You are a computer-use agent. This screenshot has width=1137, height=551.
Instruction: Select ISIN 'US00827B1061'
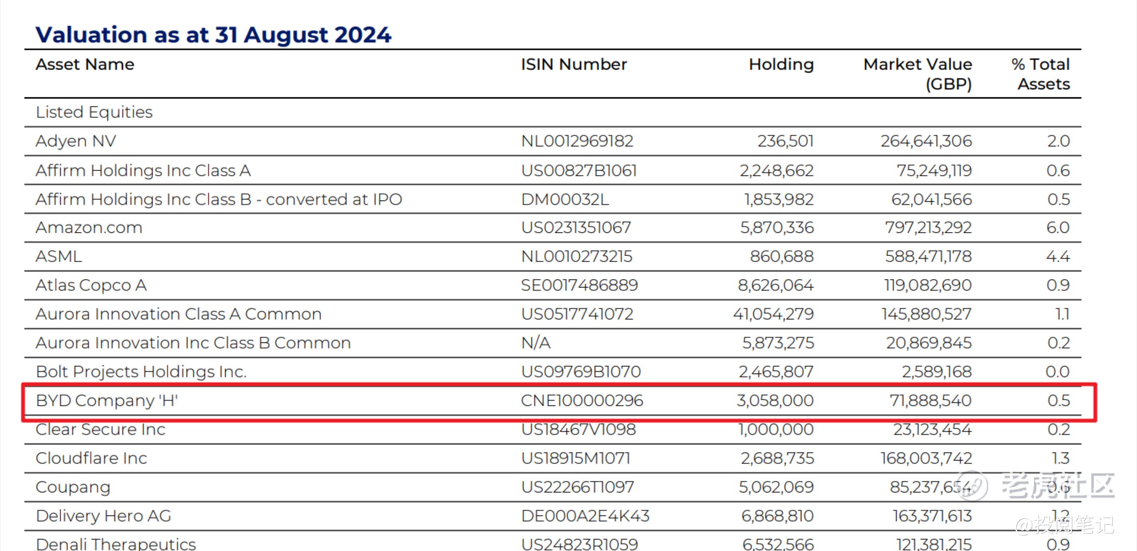coord(578,170)
